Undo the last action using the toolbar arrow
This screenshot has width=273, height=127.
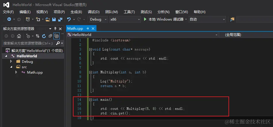[x=69, y=19]
